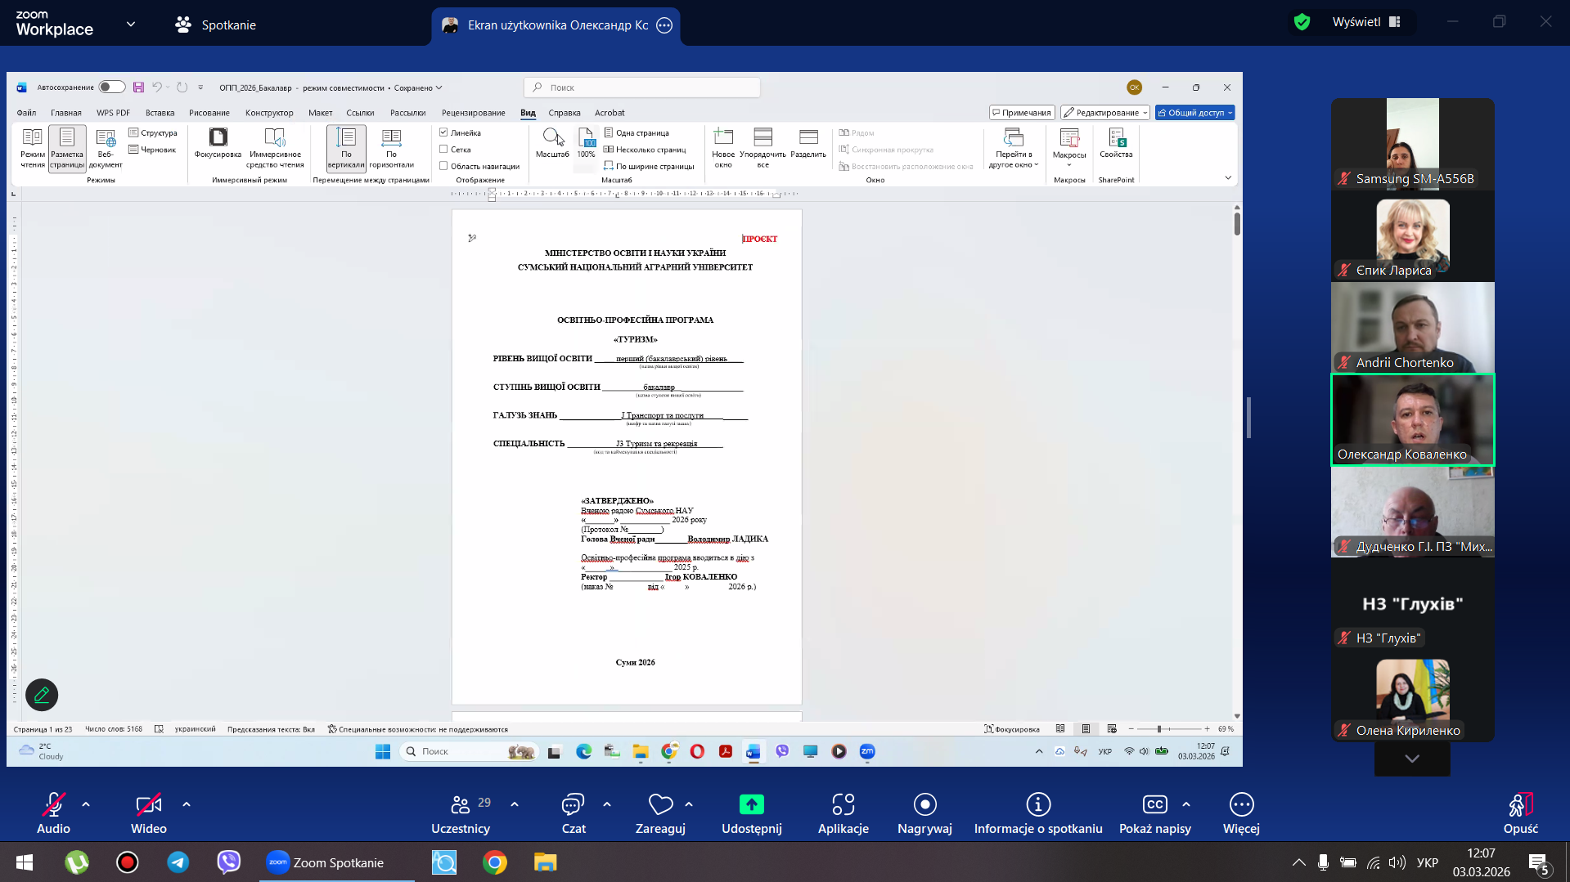Switch to the Spotkanie tab
This screenshot has height=882, width=1570.
pyautogui.click(x=216, y=25)
